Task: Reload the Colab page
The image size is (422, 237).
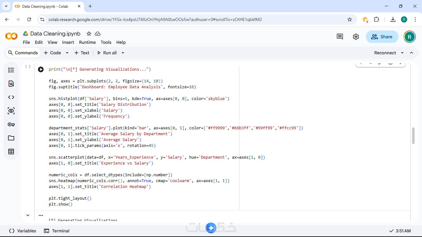Action: point(29,19)
